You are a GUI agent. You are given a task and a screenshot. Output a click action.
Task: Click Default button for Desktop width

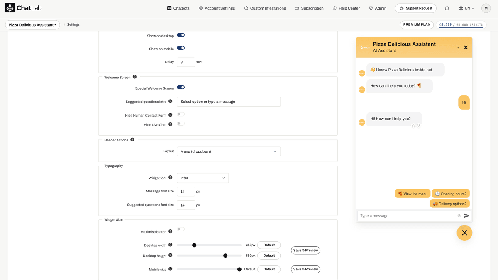click(269, 245)
